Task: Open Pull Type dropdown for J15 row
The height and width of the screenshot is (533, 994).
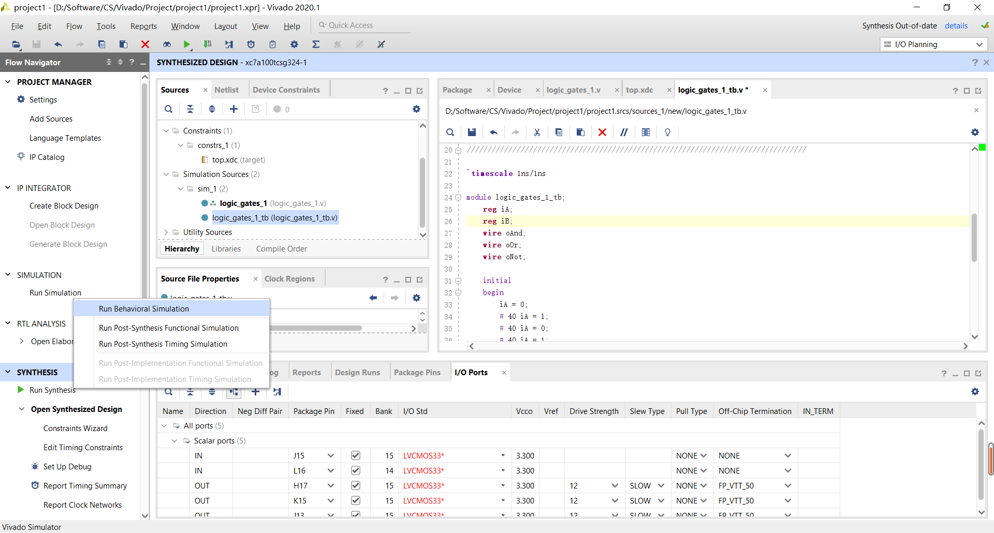Action: pyautogui.click(x=704, y=456)
